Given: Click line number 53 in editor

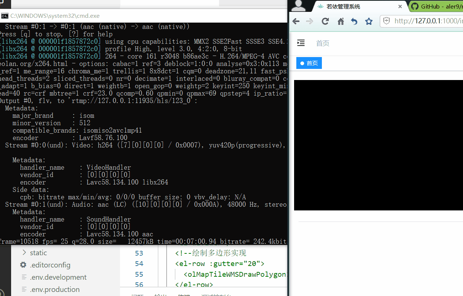Looking at the screenshot, I should (139, 253).
